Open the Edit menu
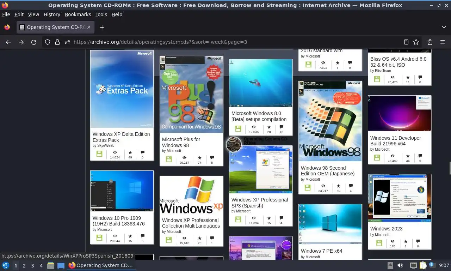This screenshot has width=451, height=271. tap(19, 14)
